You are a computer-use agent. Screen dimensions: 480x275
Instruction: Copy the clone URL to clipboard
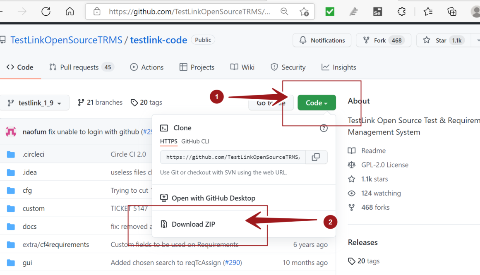[x=316, y=157]
